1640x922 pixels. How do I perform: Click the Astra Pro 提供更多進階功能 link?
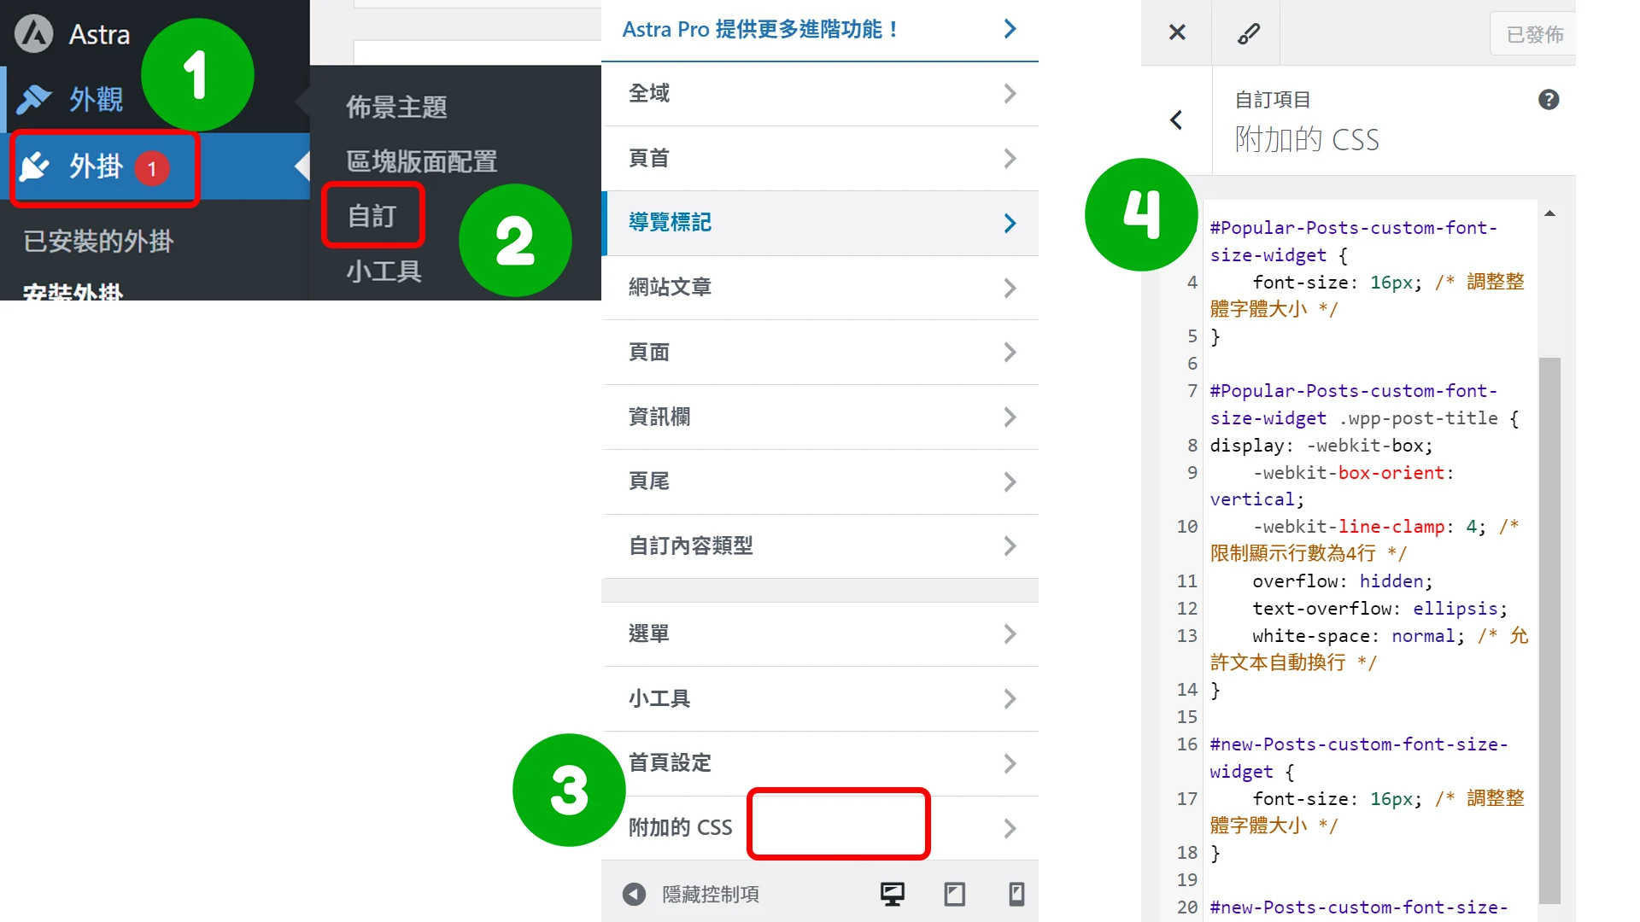pos(760,30)
